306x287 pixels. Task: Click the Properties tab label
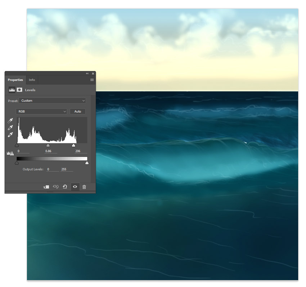pos(15,80)
